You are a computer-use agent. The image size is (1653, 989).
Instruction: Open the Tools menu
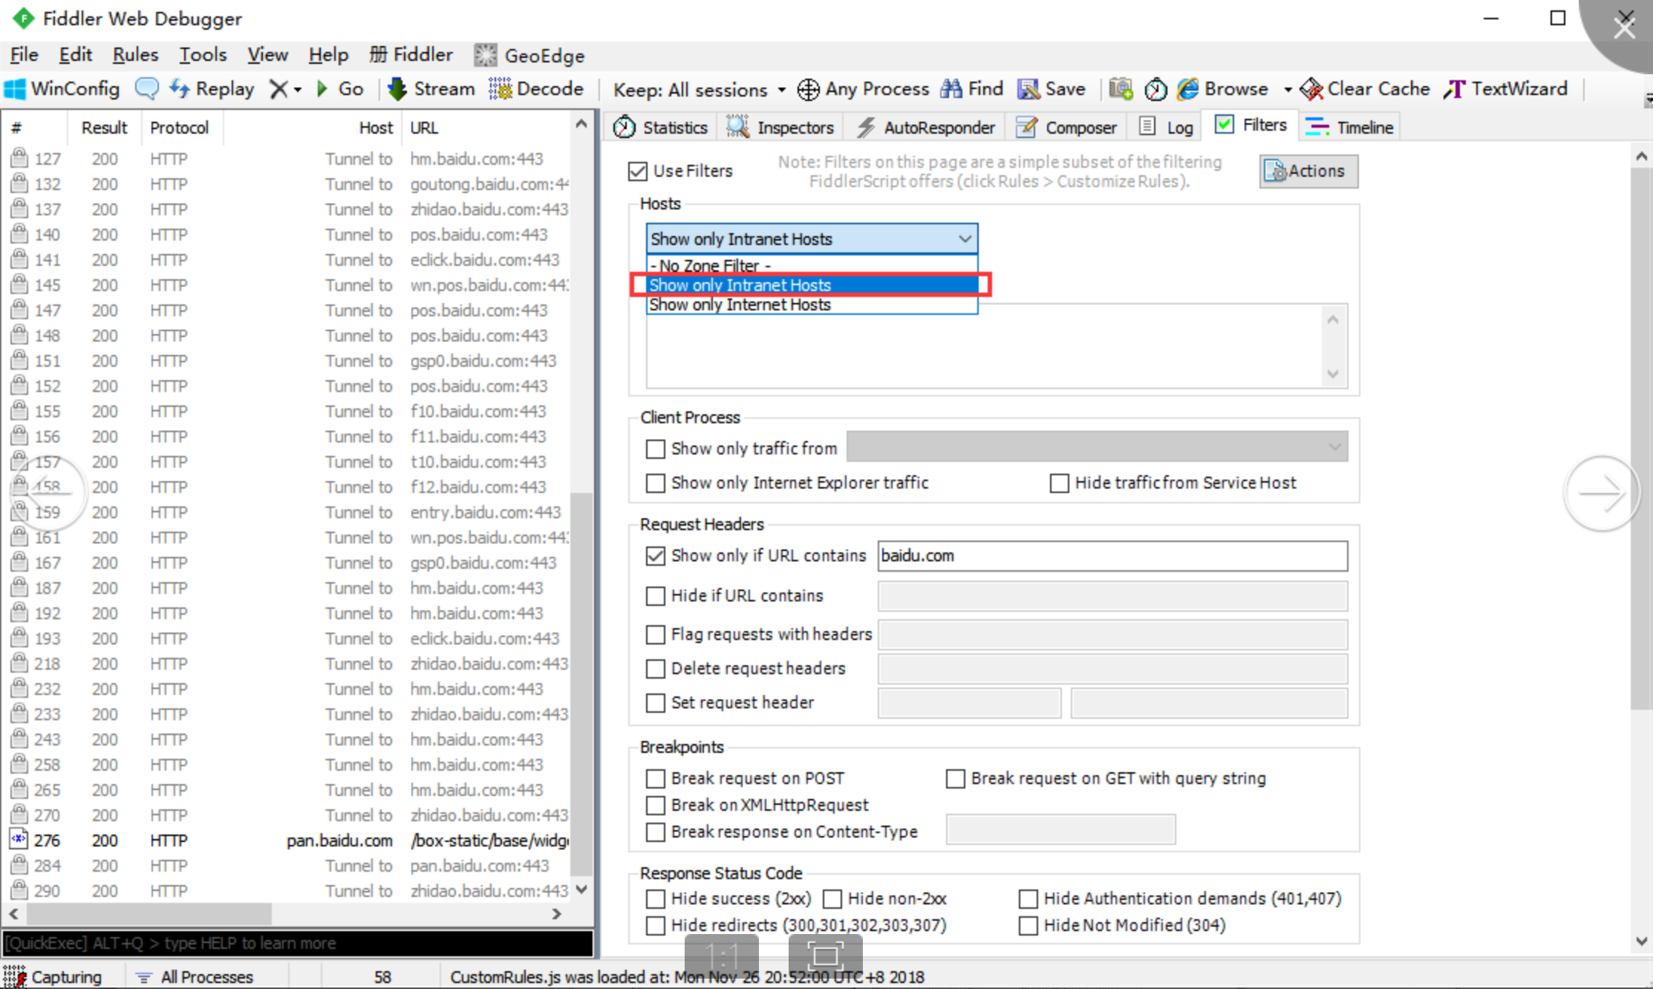203,55
